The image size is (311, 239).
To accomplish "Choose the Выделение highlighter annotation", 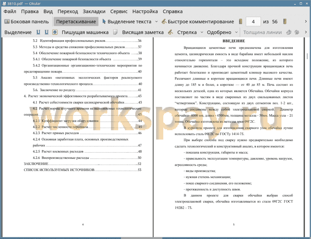I will click(x=18, y=32).
